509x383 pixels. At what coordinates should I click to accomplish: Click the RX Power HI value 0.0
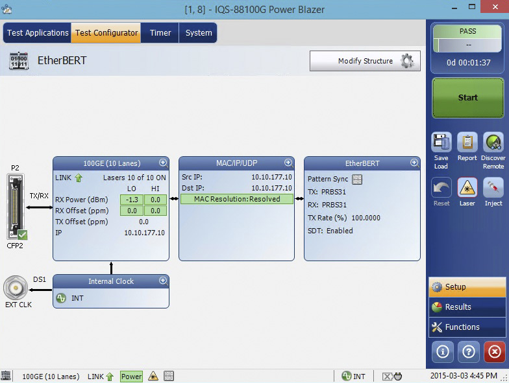(156, 200)
